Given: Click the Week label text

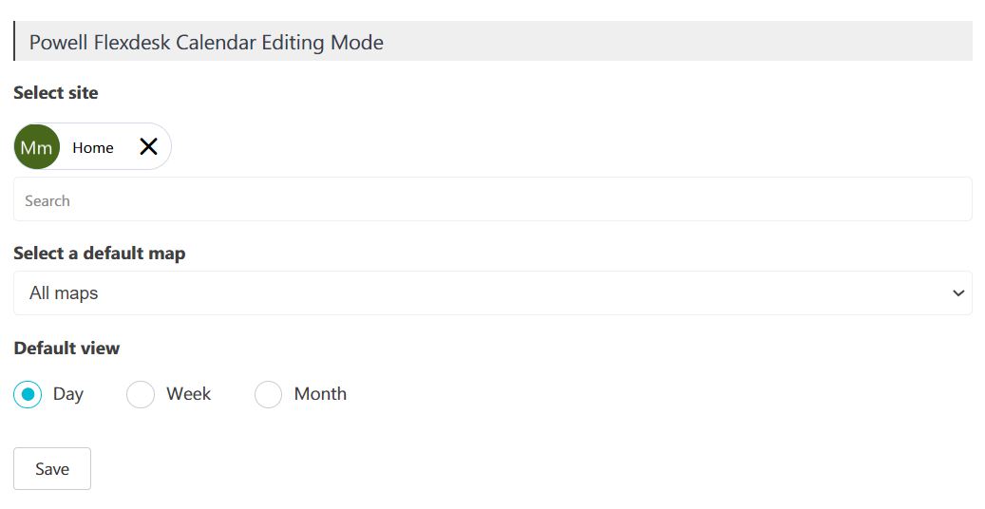Looking at the screenshot, I should (188, 394).
